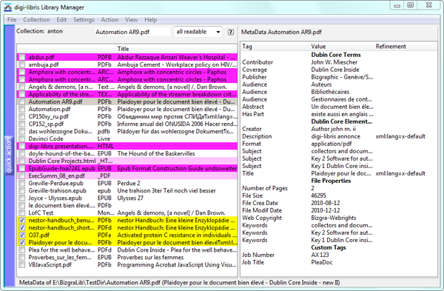Image resolution: width=444 pixels, height=291 pixels.
Task: Open the Help menu
Action: pos(151,19)
